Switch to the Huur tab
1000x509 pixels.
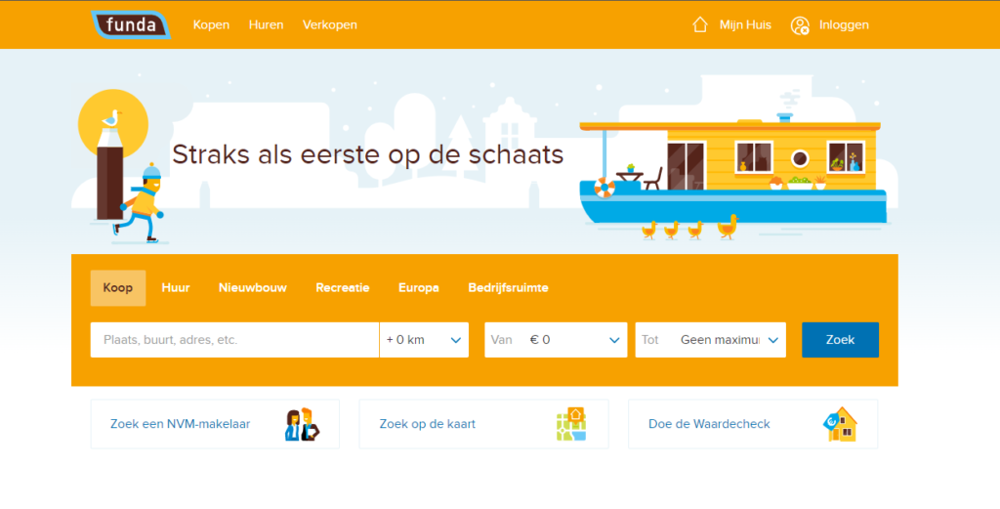pos(176,287)
